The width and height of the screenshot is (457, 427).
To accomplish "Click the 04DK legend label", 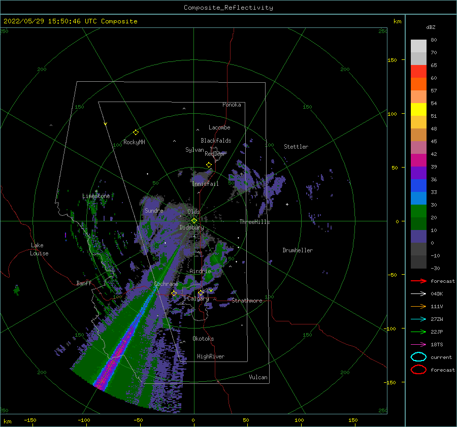I will click(x=437, y=294).
